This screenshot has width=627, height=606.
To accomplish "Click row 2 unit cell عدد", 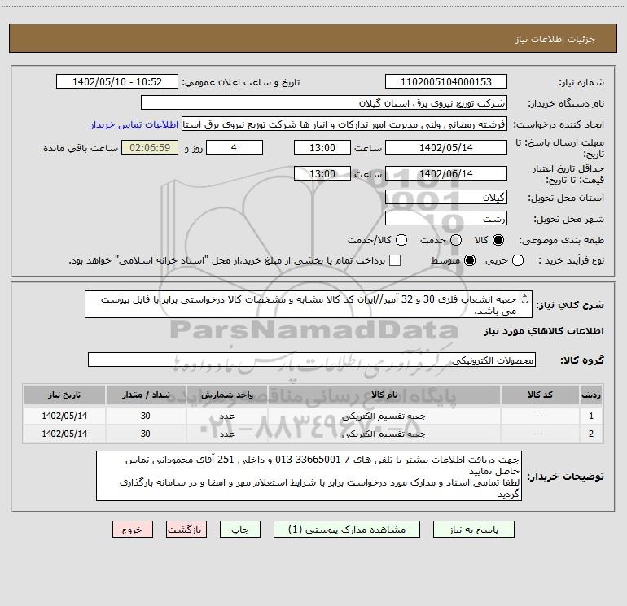I will pyautogui.click(x=226, y=434).
